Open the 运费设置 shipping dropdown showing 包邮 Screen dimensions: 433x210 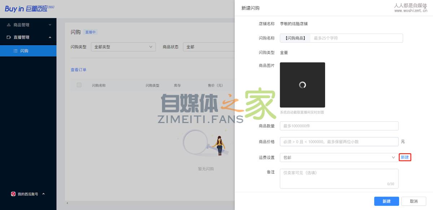click(338, 157)
